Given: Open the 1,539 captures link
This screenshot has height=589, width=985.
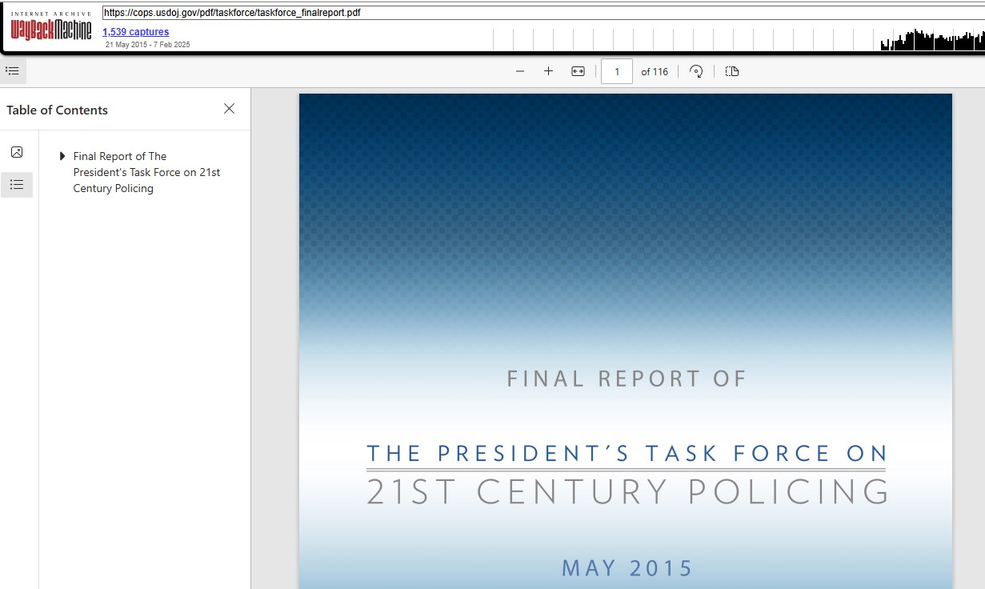Looking at the screenshot, I should pos(135,32).
